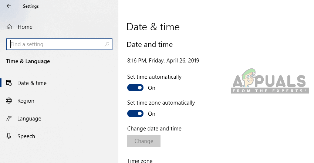Click the Date & time calendar icon
314x163 pixels.
(9, 83)
